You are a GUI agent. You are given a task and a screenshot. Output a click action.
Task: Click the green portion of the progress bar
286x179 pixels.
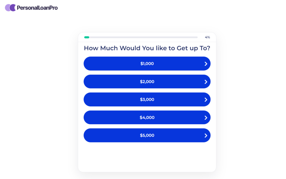pos(87,37)
